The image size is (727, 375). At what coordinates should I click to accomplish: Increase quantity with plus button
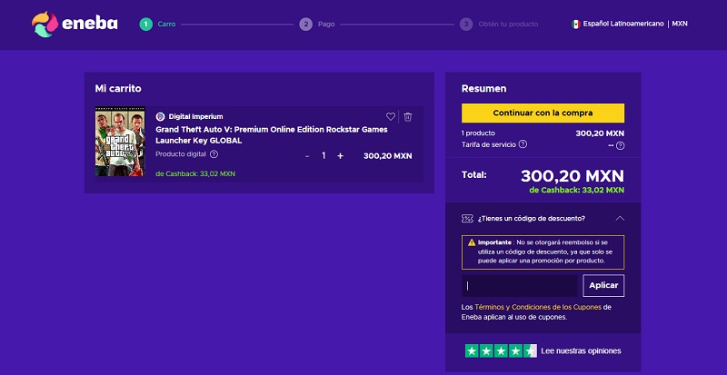click(x=340, y=156)
